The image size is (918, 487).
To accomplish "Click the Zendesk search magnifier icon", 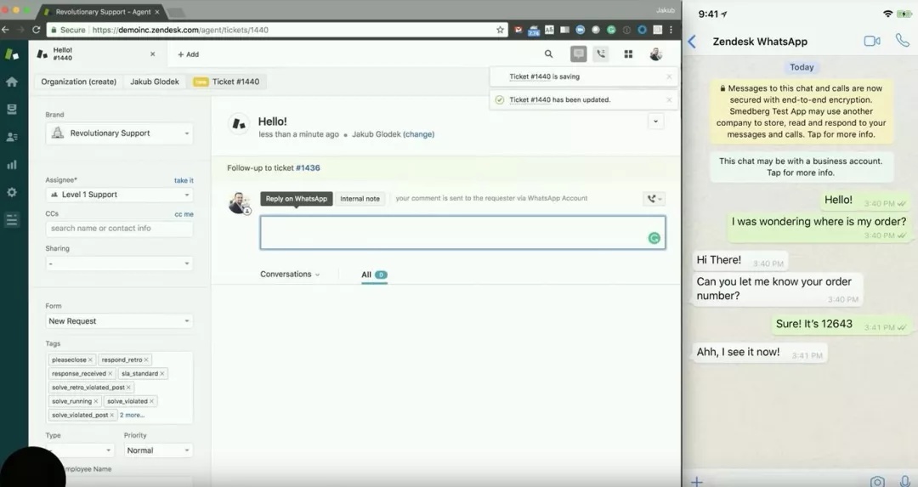I will [549, 54].
